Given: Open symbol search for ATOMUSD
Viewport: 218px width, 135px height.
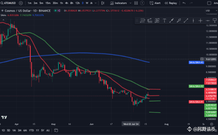Looking at the screenshot, I should coord(8,3).
